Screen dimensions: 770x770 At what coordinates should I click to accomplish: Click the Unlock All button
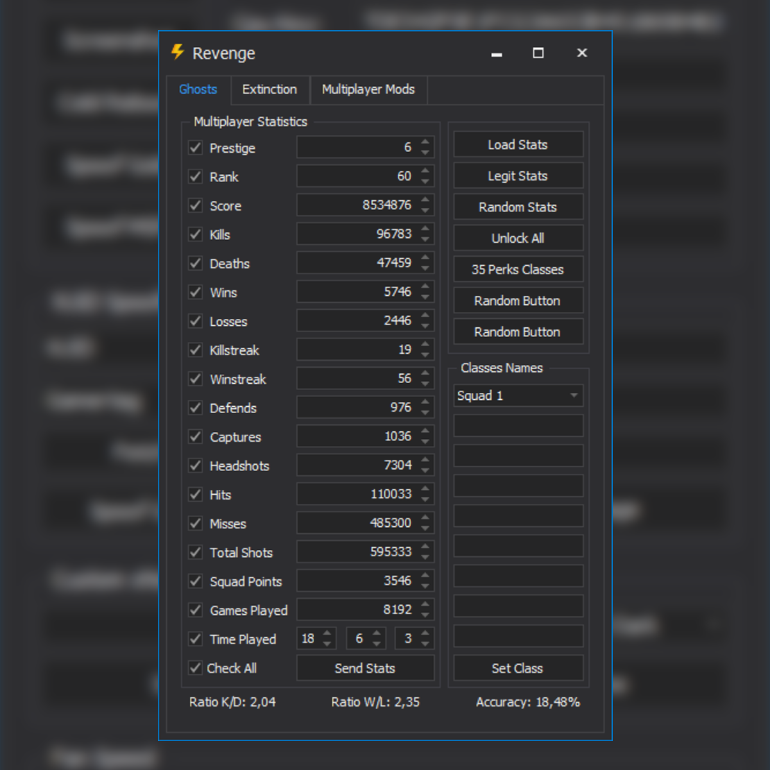click(518, 238)
